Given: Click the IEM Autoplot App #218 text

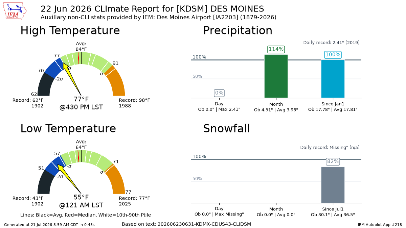Looking at the screenshot, I should click(x=380, y=225).
